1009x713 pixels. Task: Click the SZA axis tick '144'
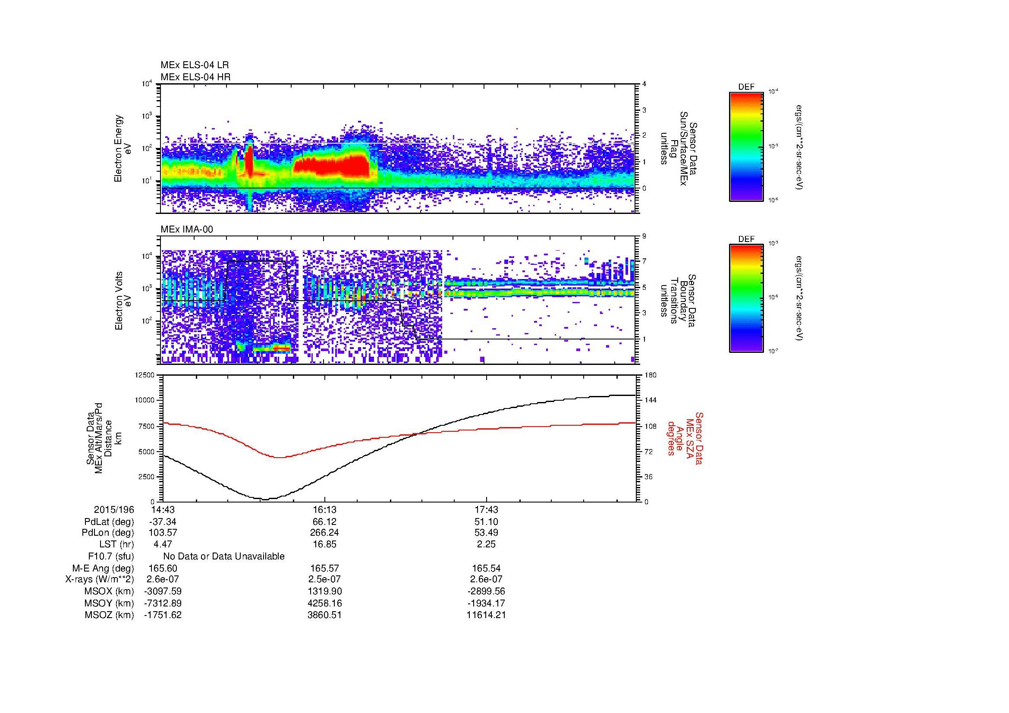point(651,401)
